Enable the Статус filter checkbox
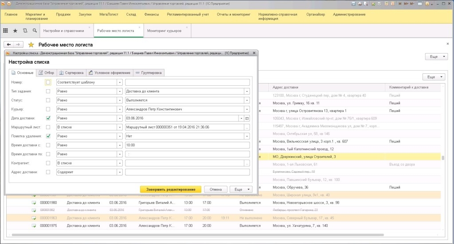The height and width of the screenshot is (244, 454). (x=48, y=100)
